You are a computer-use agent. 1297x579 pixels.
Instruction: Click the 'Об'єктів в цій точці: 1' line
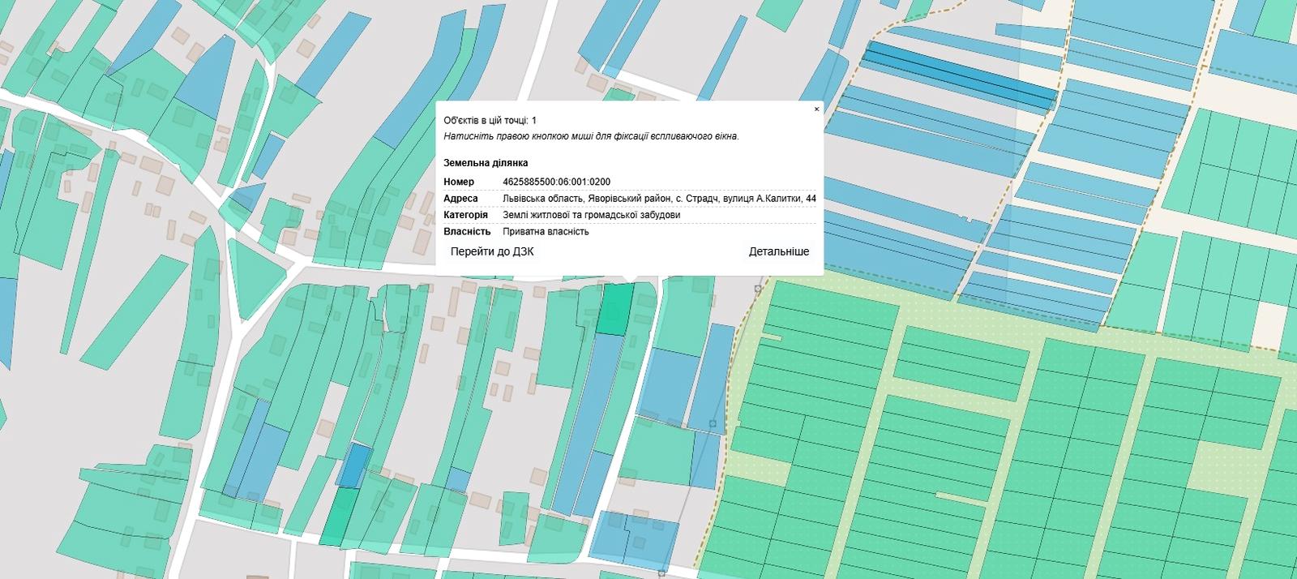[x=490, y=120]
